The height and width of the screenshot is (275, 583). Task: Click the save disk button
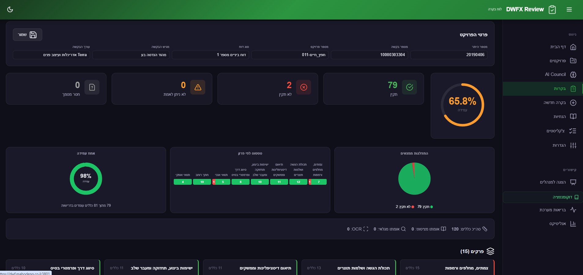click(28, 35)
